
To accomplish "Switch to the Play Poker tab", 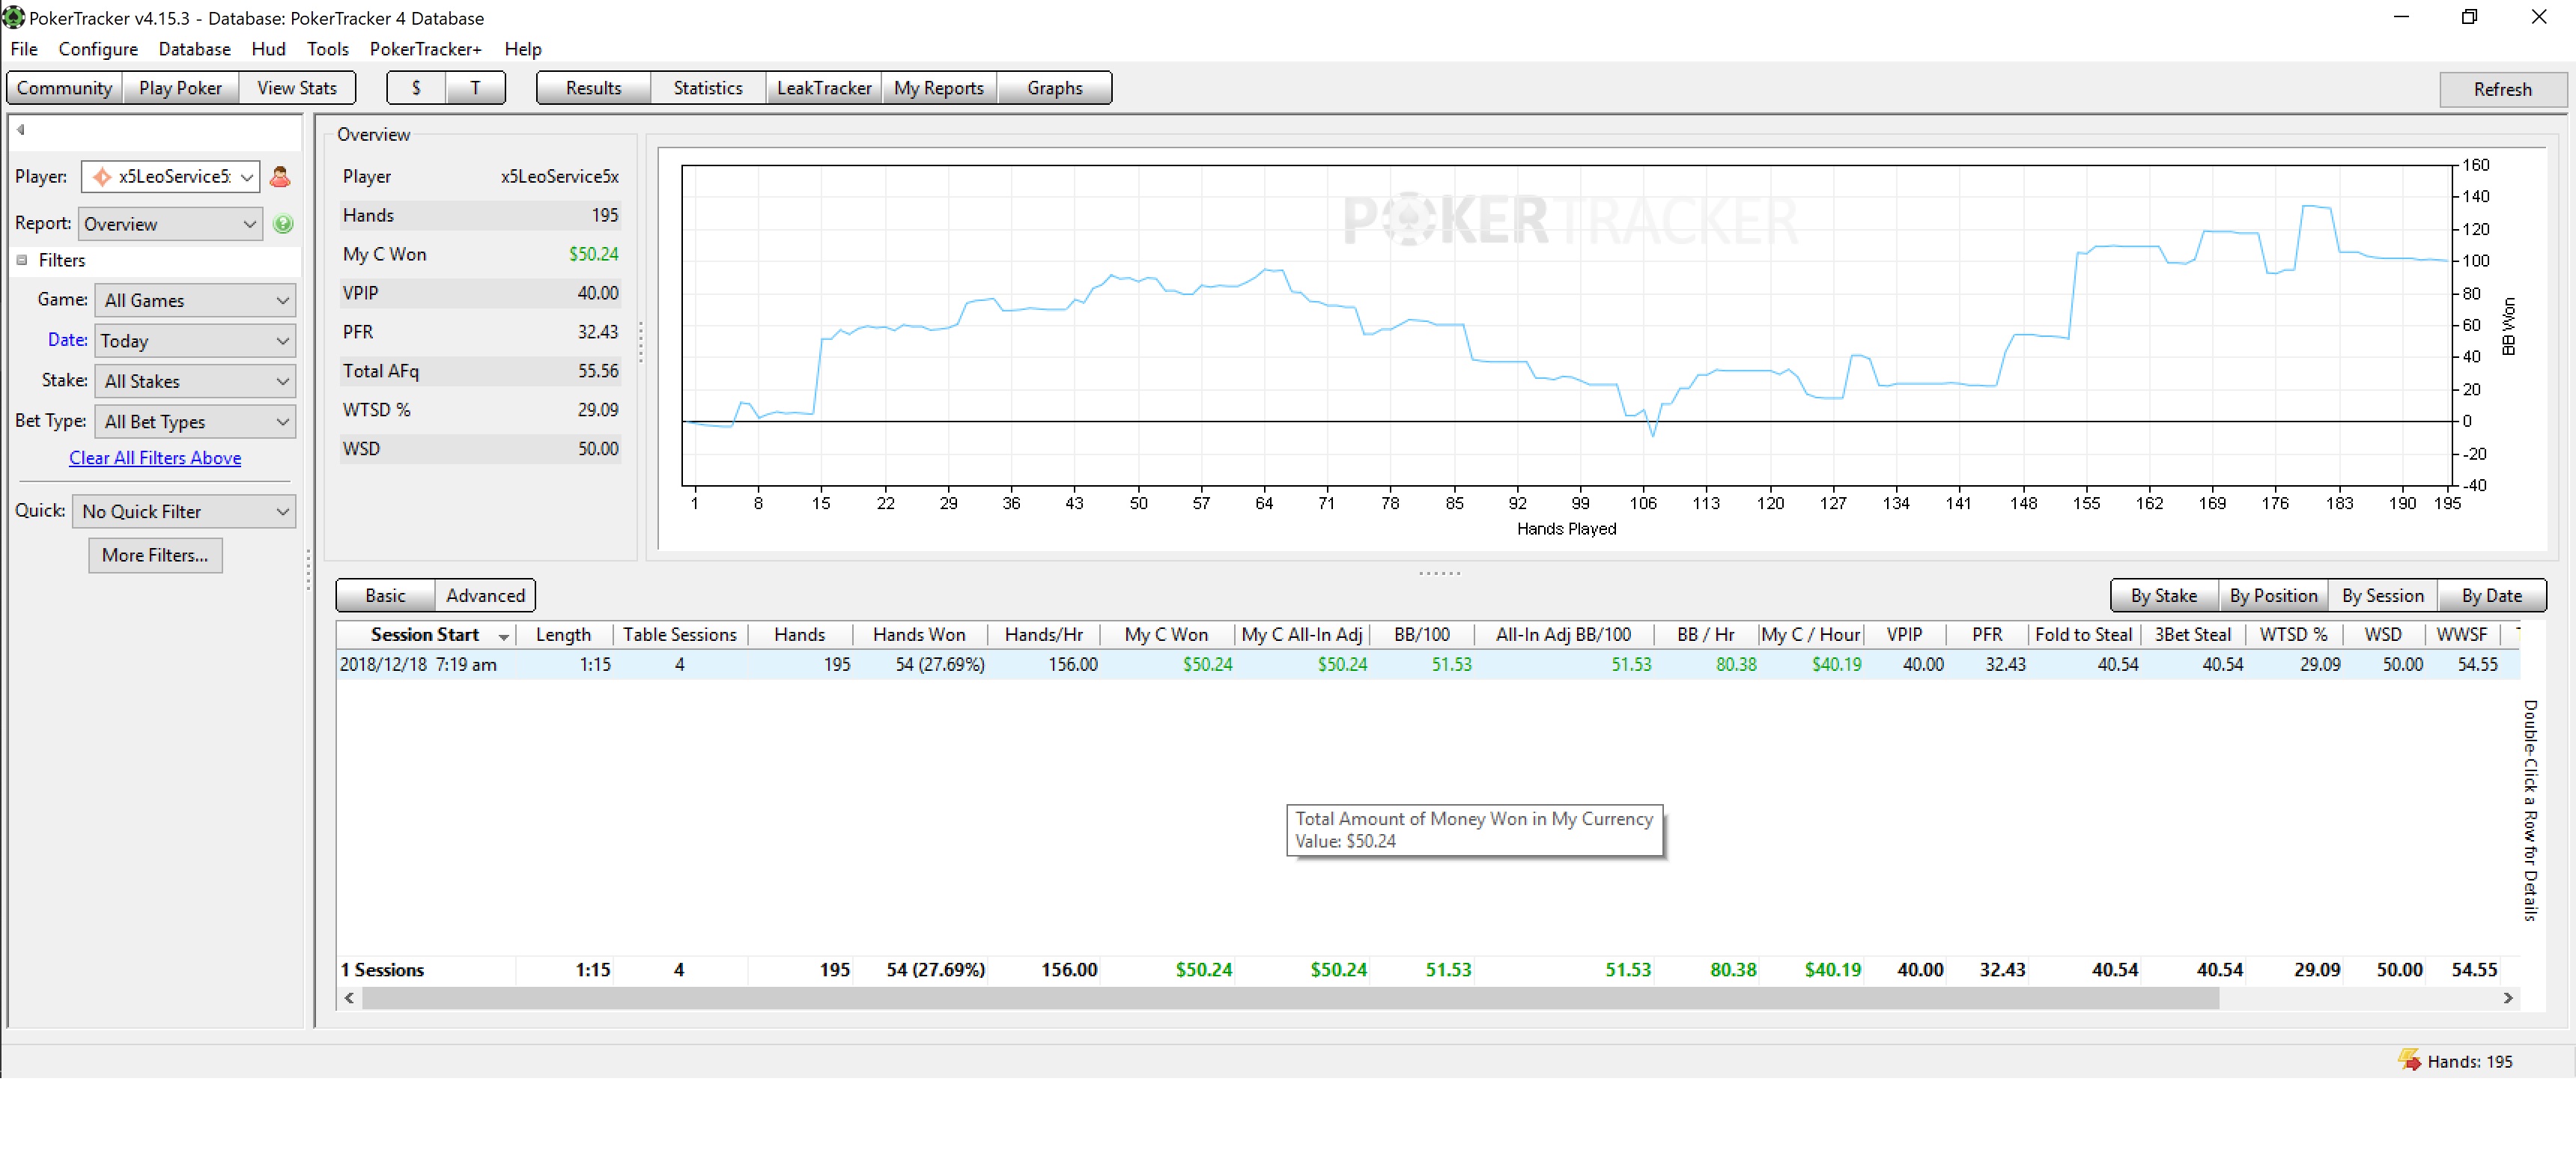I will point(181,88).
